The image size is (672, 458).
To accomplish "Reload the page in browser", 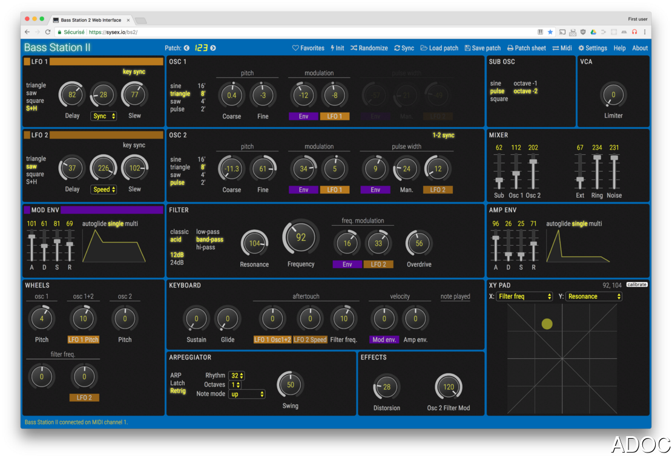I will pyautogui.click(x=48, y=32).
